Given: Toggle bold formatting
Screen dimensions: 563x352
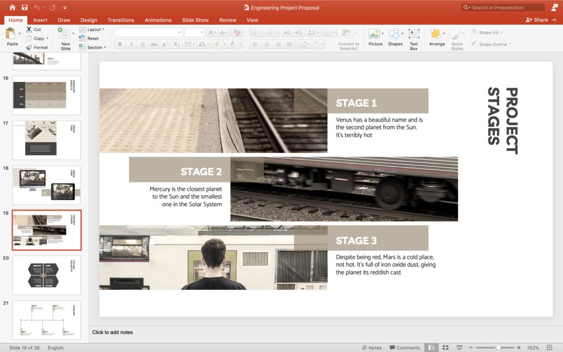Looking at the screenshot, I should [119, 44].
